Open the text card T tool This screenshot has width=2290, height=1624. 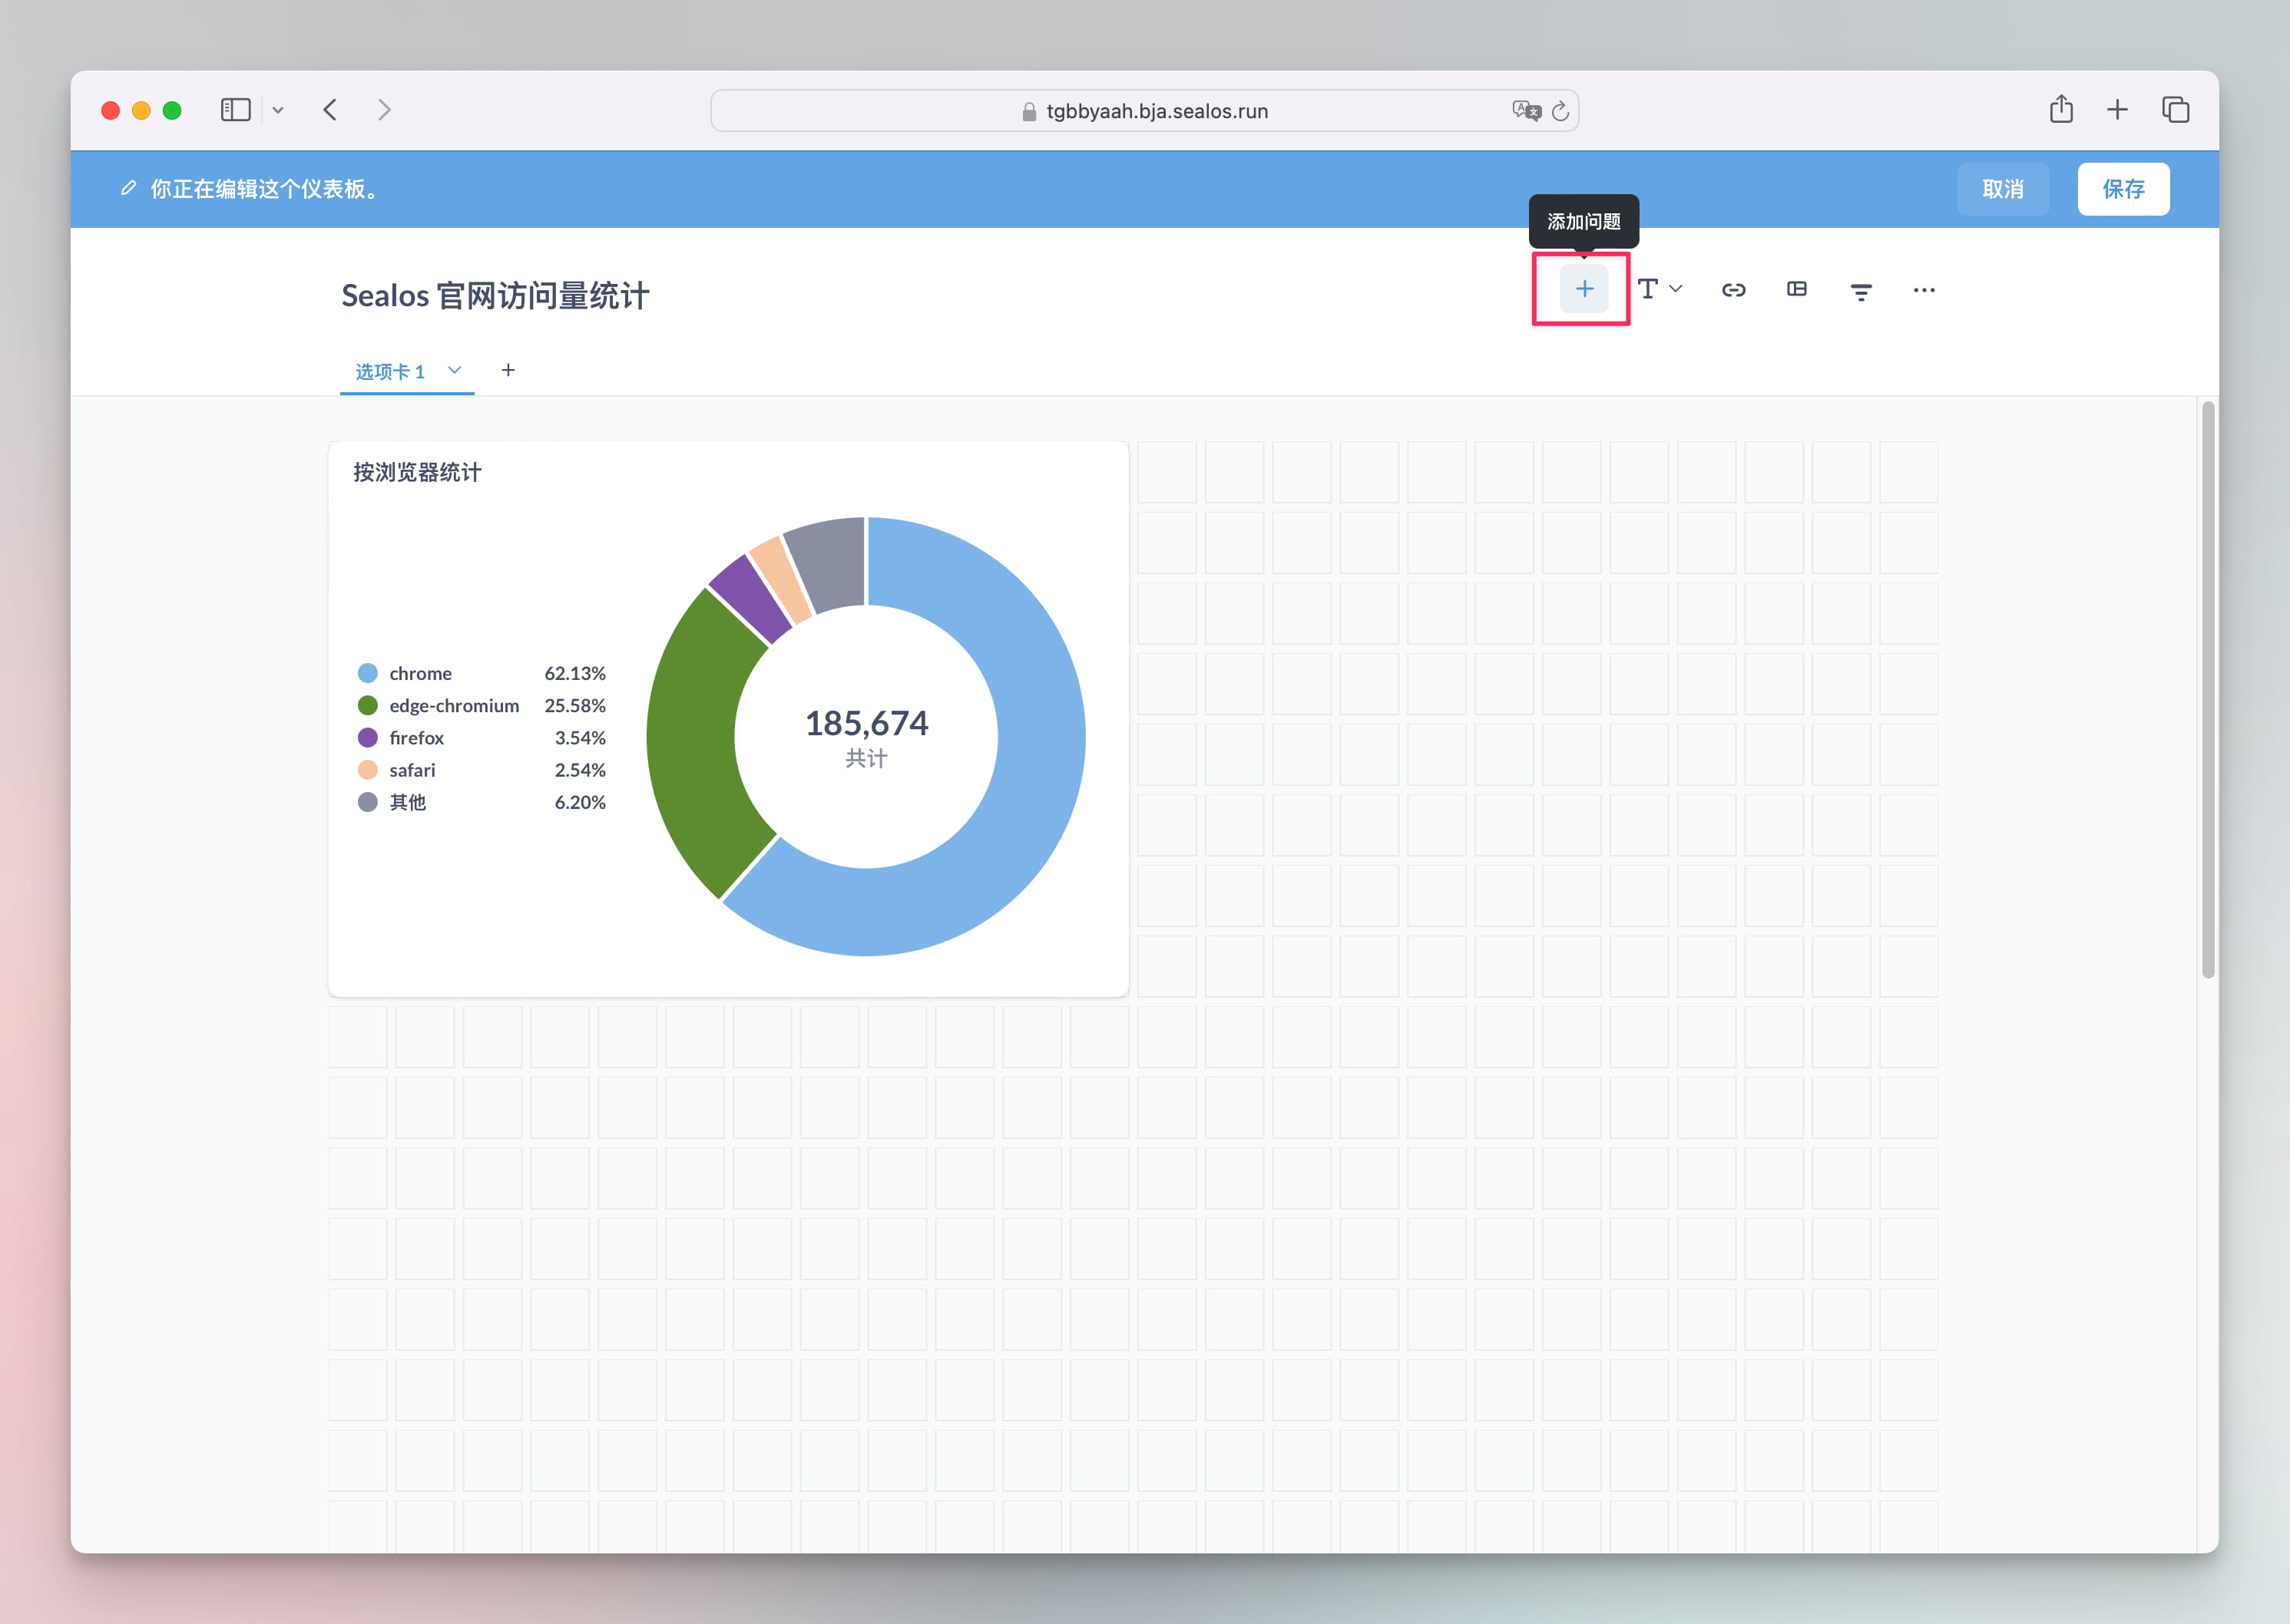coord(1648,290)
